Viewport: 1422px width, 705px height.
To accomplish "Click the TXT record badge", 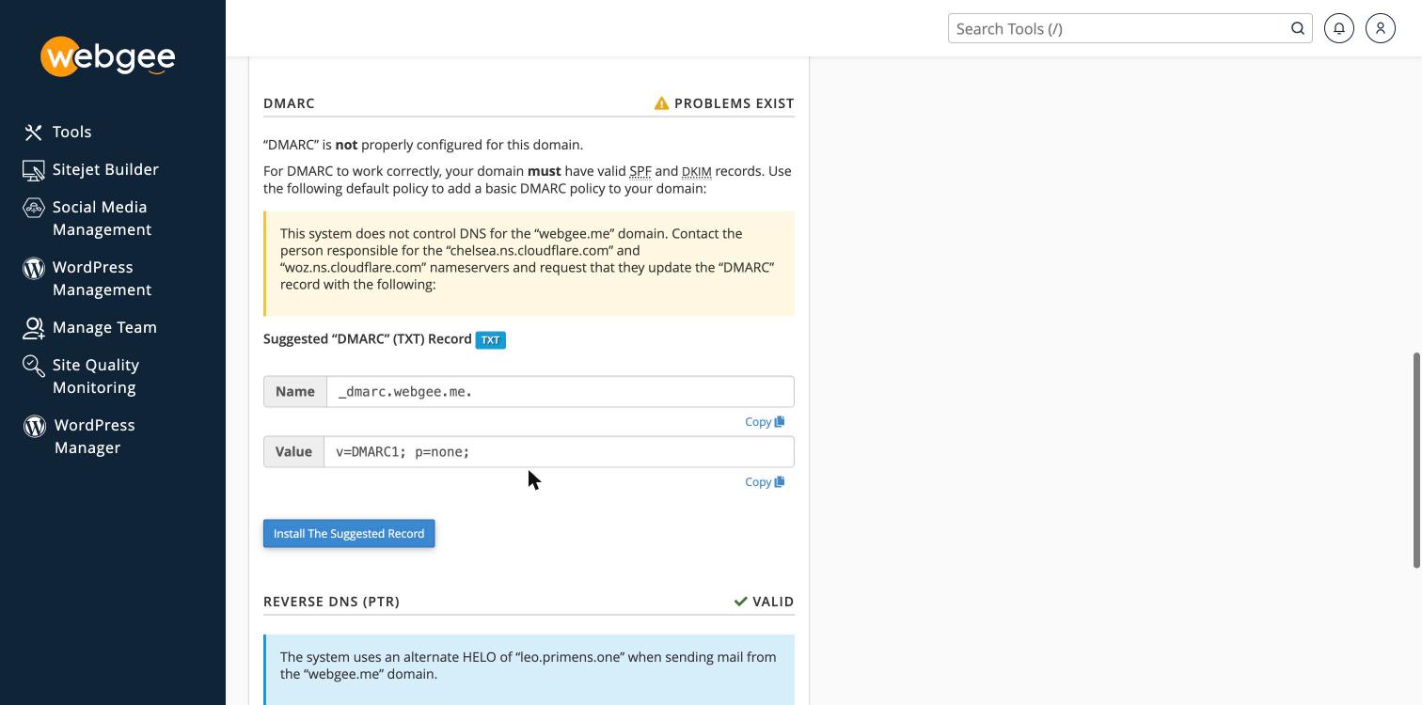I will [491, 340].
